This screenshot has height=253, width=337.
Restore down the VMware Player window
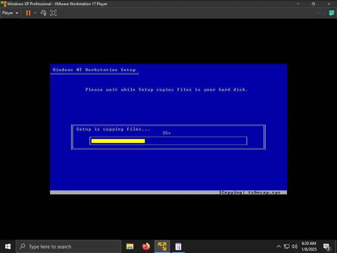(x=313, y=4)
